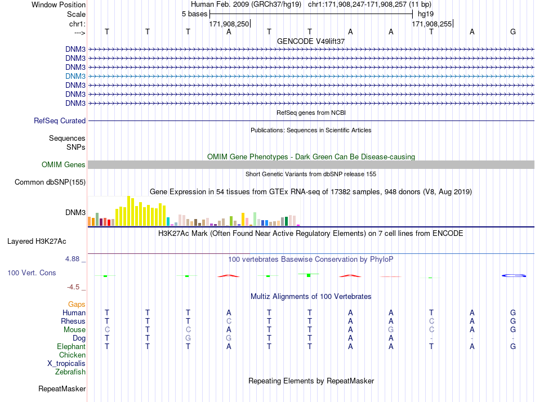Click the Sequences label of the Publications track
The height and width of the screenshot is (402, 535).
coord(67,138)
